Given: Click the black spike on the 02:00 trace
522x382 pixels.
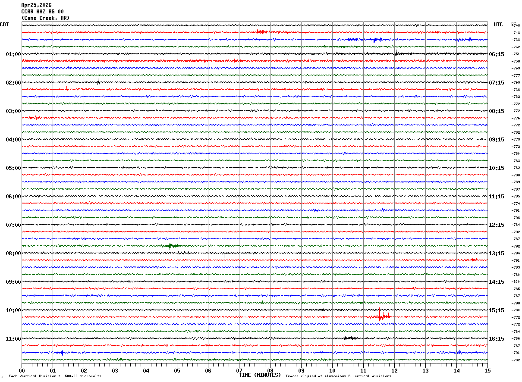Looking at the screenshot, I should pos(98,82).
